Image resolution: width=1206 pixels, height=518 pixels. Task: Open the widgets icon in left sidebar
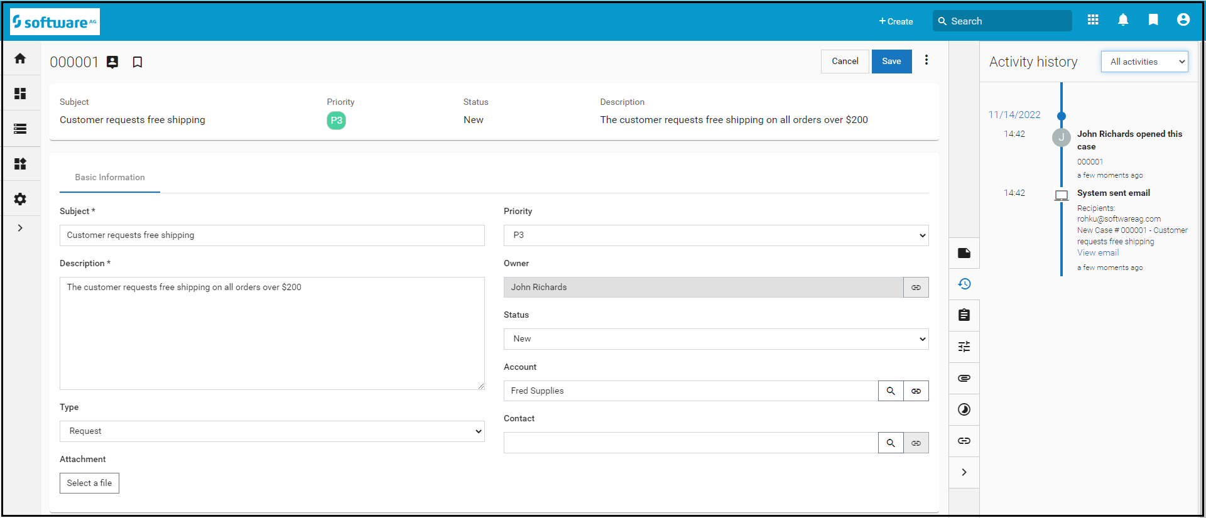coord(20,164)
